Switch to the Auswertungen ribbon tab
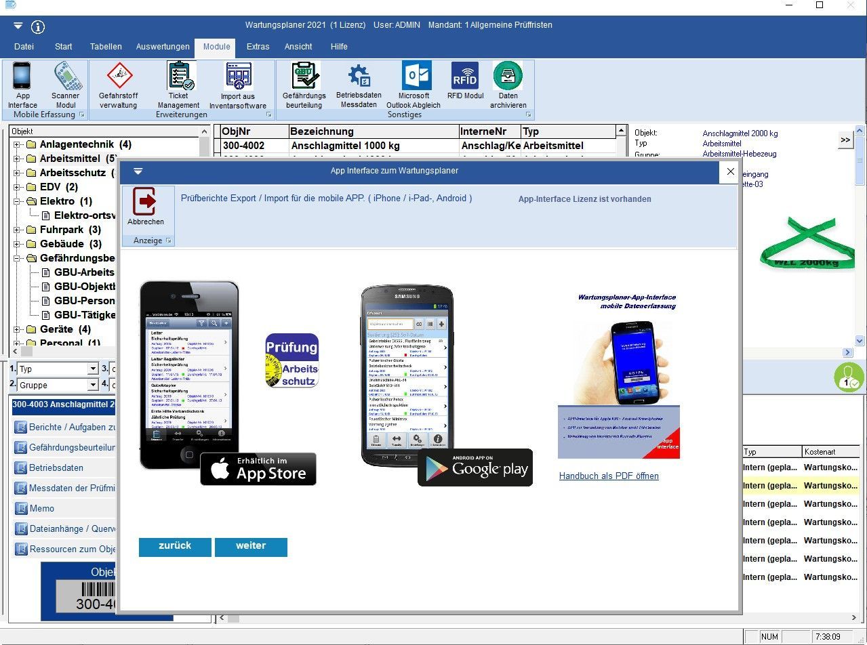 [163, 47]
